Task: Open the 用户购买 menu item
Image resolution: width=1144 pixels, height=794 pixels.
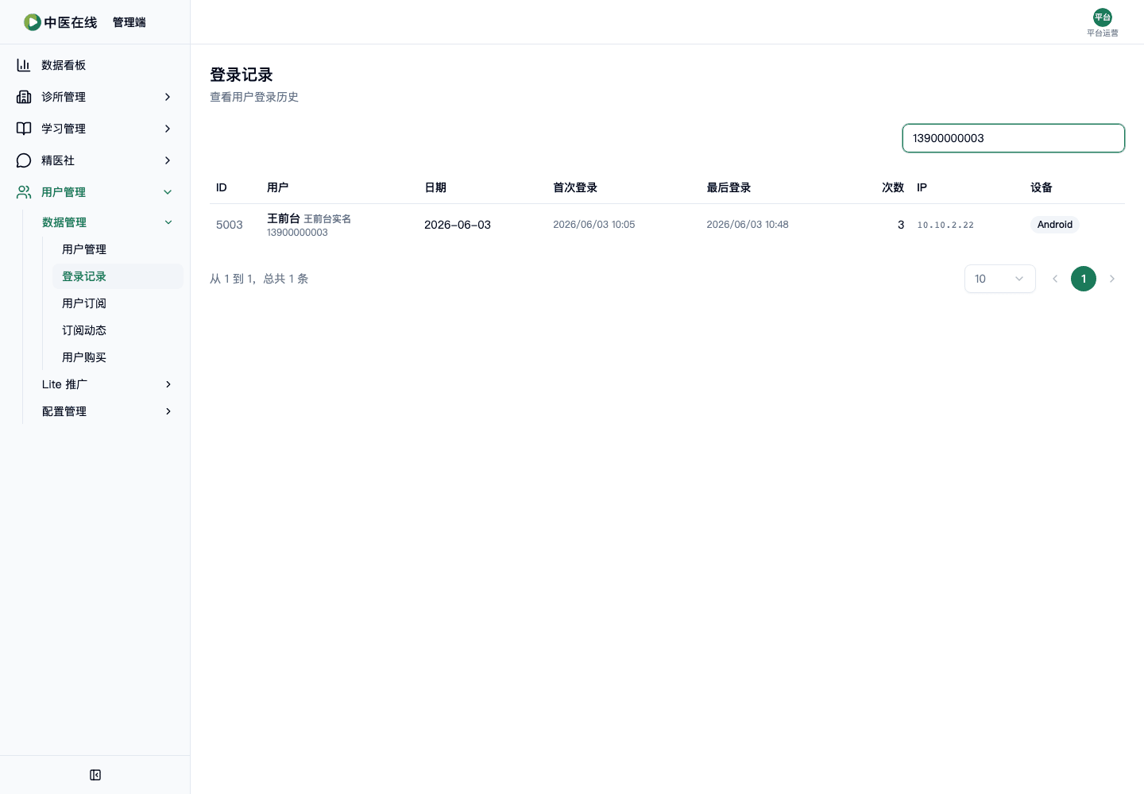Action: pos(118,357)
